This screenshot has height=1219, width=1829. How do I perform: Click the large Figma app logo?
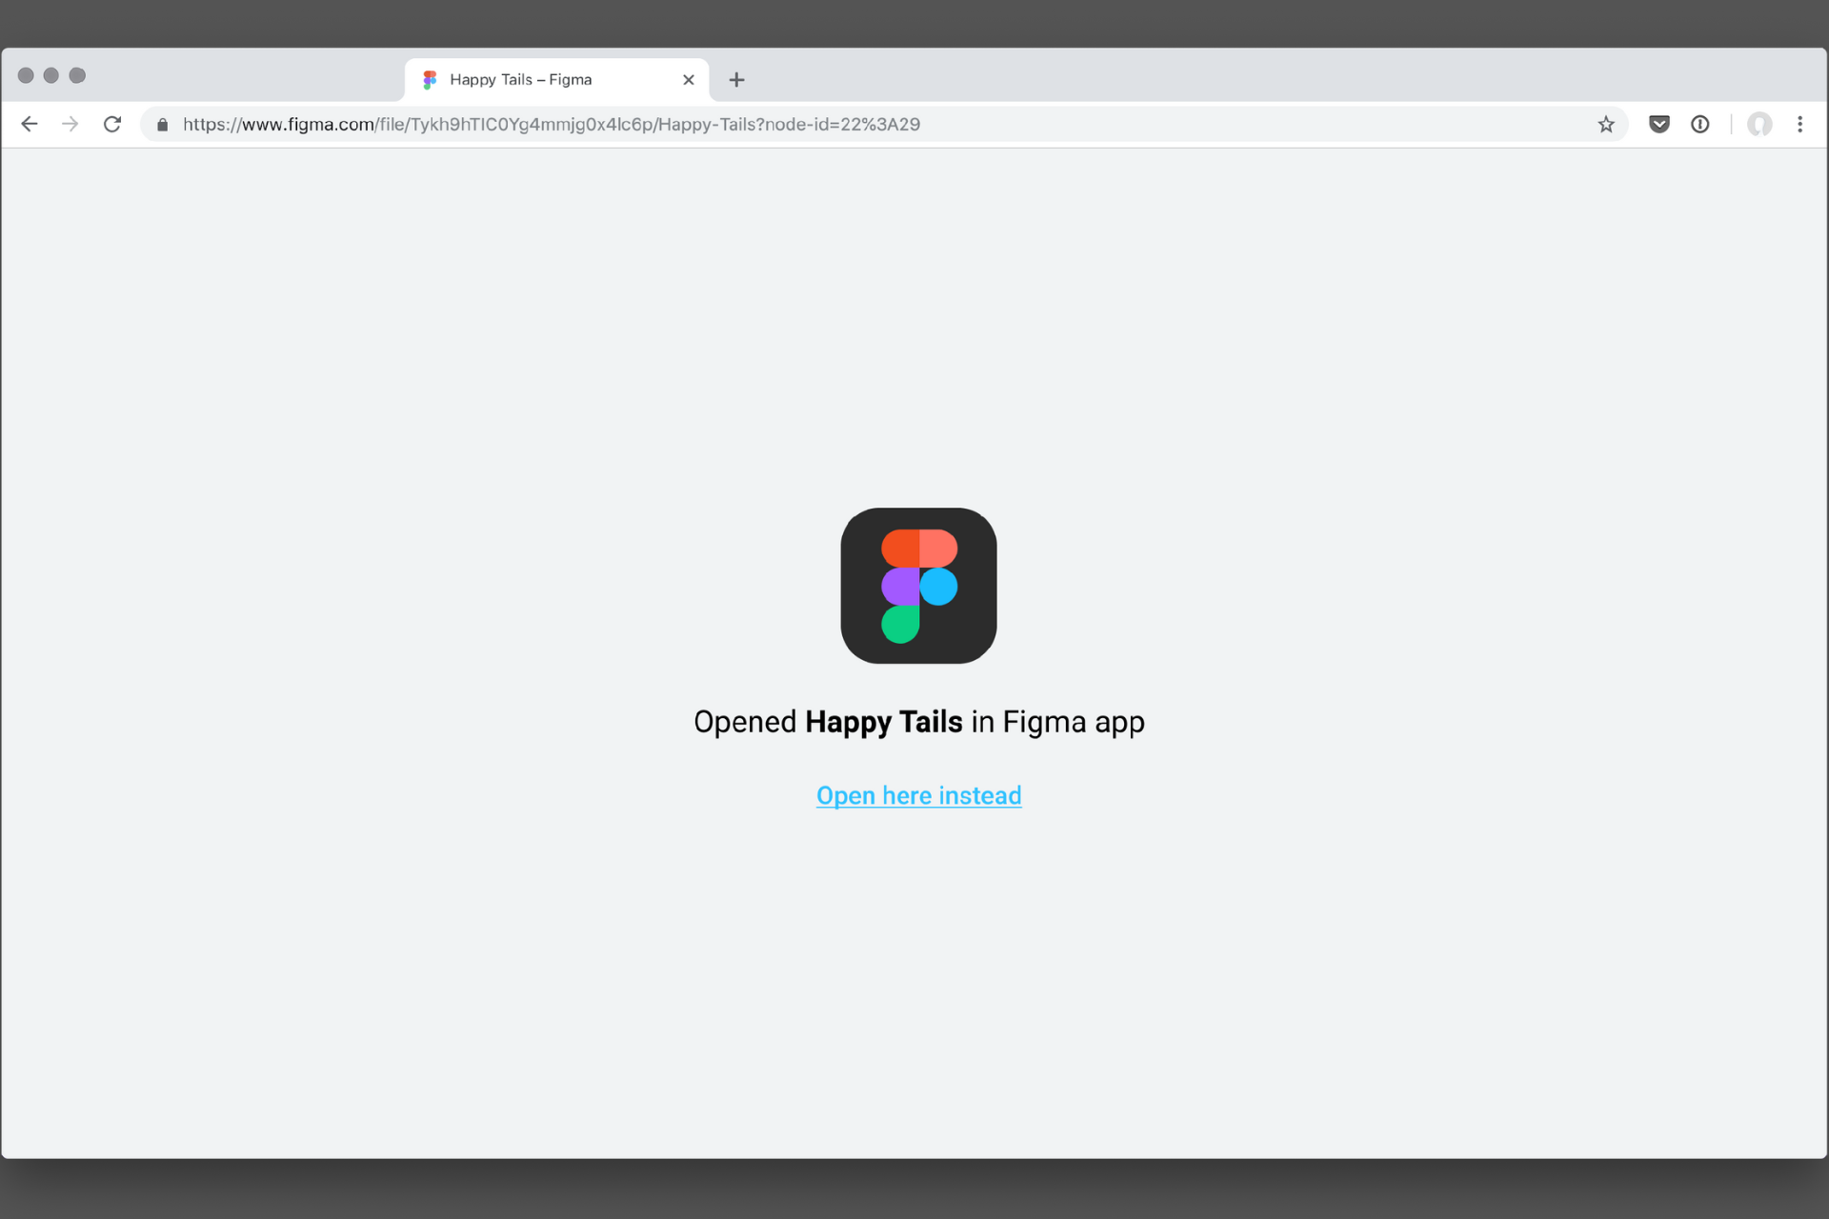tap(918, 586)
